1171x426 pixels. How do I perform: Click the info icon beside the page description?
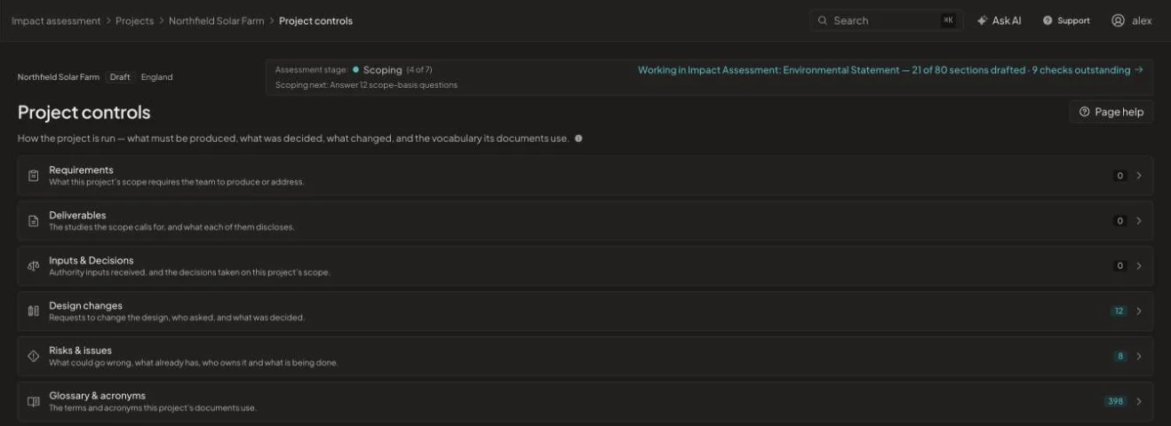578,138
